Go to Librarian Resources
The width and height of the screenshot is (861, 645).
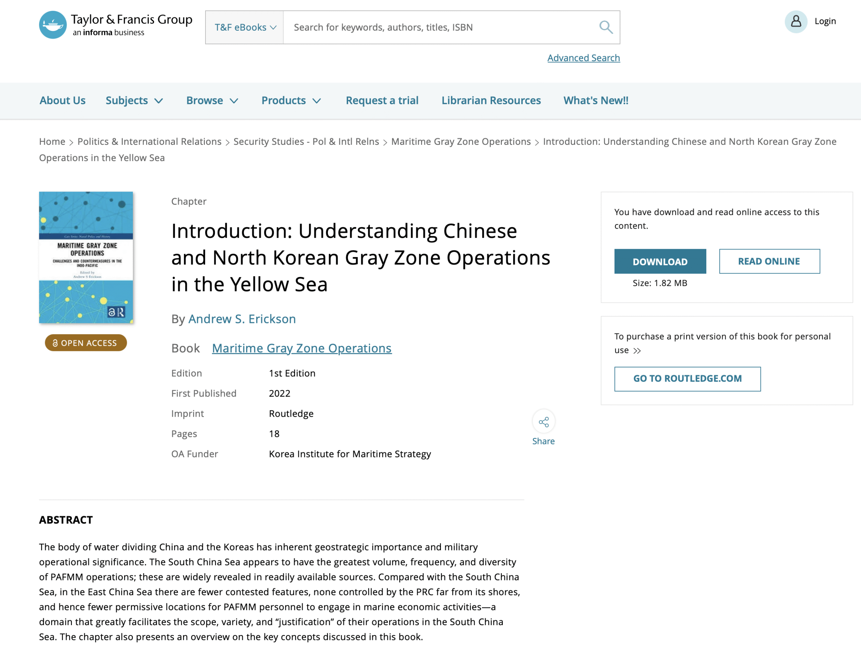click(x=491, y=100)
